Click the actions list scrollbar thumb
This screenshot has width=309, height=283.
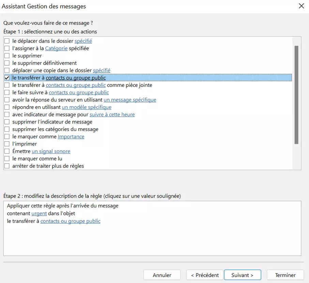tap(296, 95)
